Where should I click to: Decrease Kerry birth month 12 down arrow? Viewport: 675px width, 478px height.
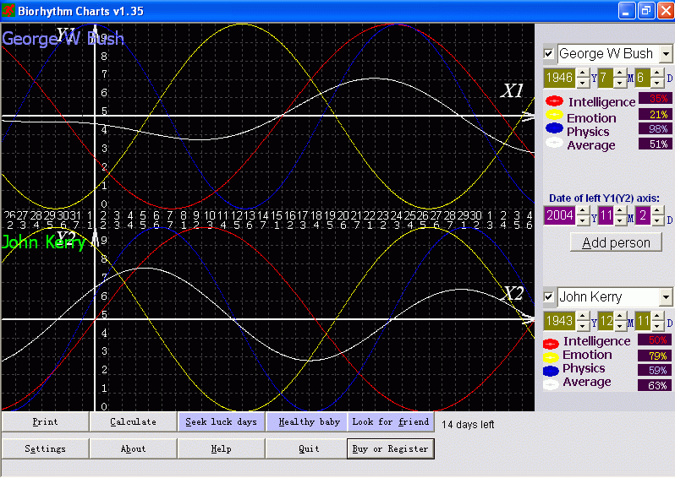620,326
